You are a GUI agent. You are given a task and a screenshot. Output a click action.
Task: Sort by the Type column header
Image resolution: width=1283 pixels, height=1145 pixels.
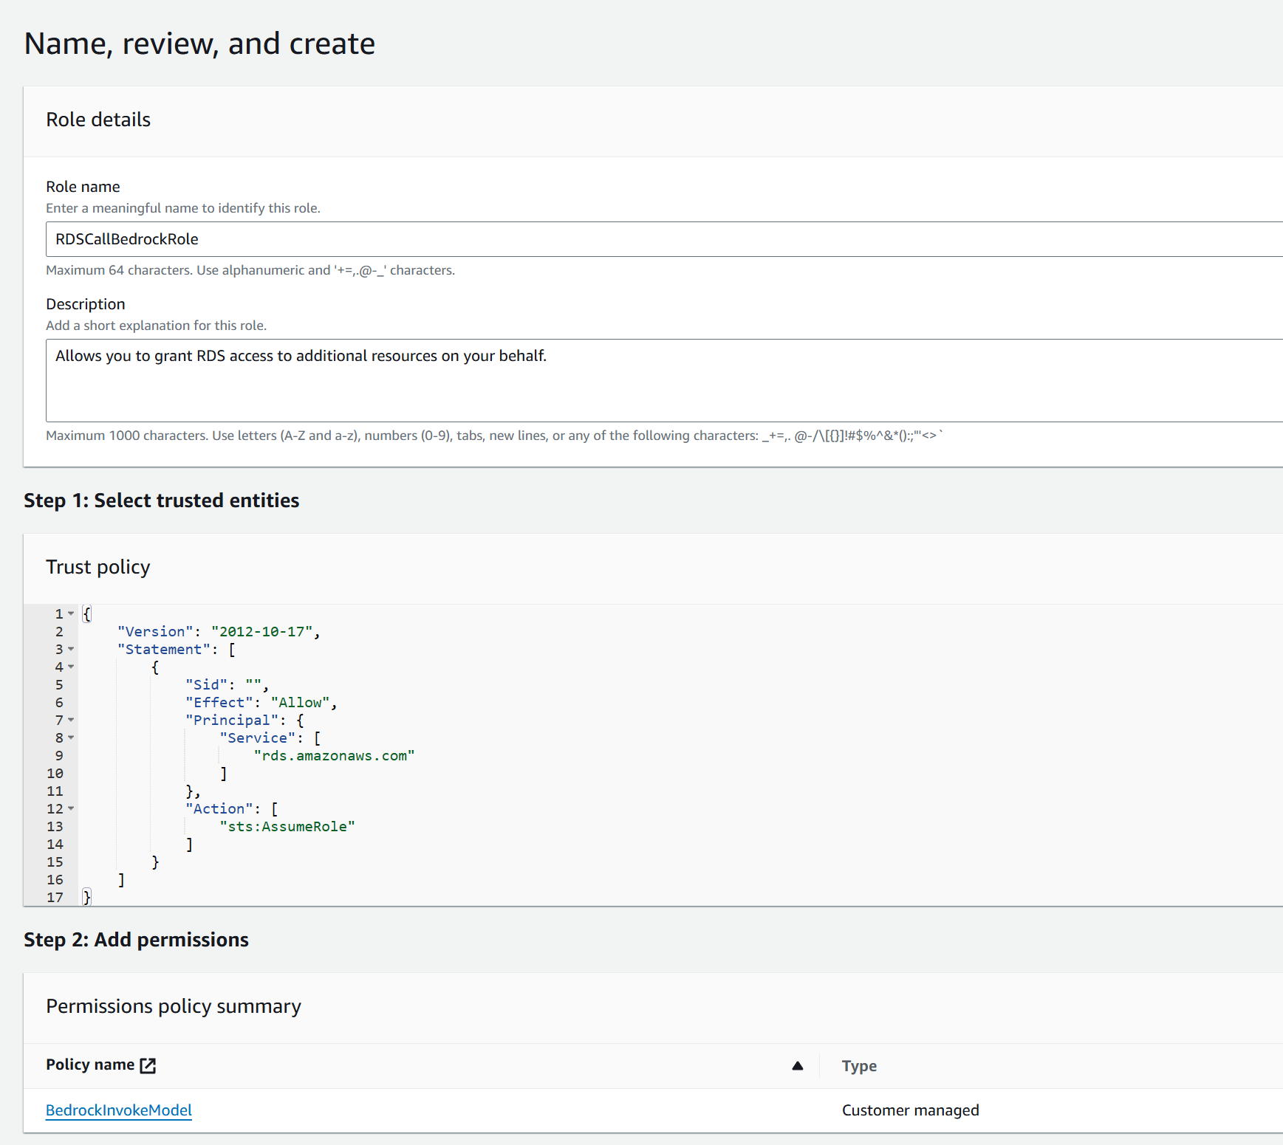[x=859, y=1066]
